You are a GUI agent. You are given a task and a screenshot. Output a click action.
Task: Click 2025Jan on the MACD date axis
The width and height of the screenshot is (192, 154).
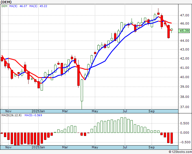click(38, 147)
